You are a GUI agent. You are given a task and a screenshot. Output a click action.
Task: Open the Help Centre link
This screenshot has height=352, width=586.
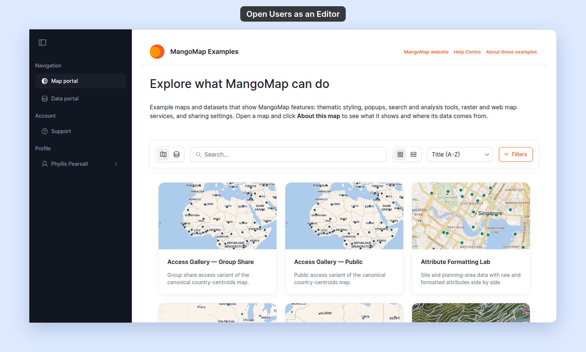467,52
